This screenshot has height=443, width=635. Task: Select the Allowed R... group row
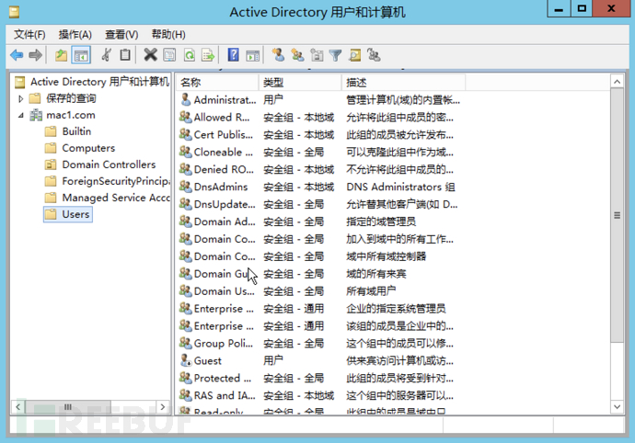tap(320, 118)
